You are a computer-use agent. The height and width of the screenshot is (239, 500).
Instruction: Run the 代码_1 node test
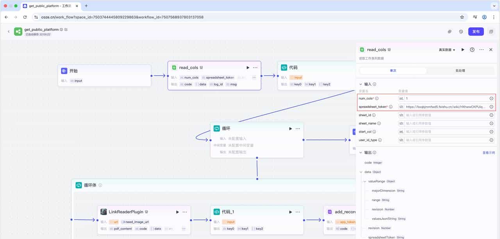290,212
